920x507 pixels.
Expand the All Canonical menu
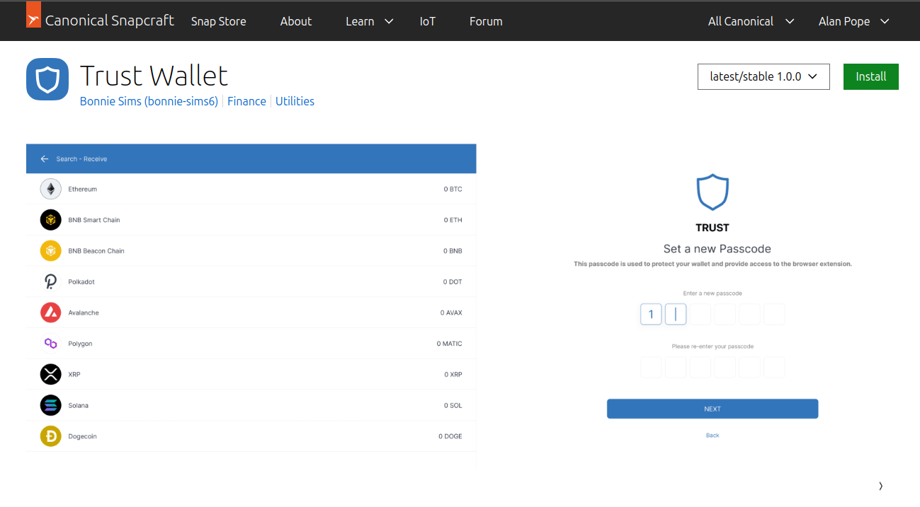[x=751, y=21]
